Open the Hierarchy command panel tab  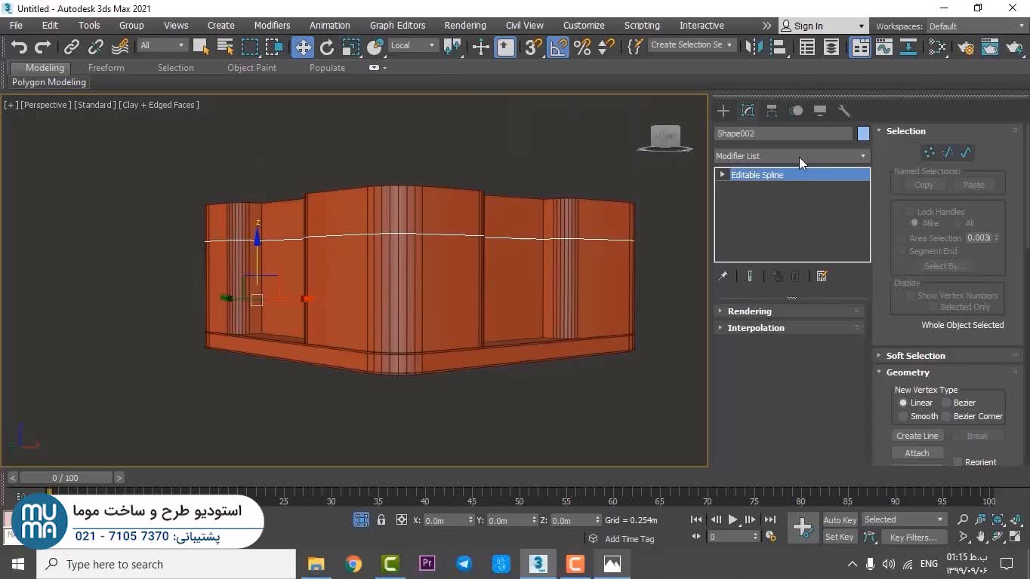click(772, 111)
